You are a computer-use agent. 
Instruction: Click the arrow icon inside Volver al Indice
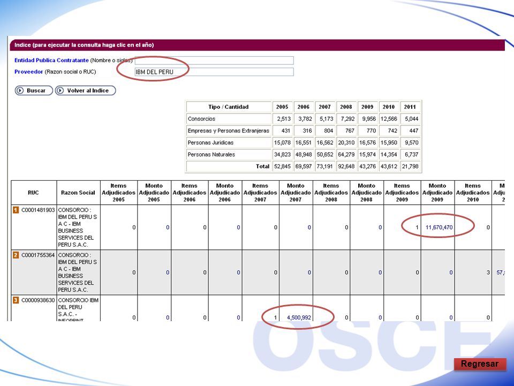pyautogui.click(x=60, y=91)
